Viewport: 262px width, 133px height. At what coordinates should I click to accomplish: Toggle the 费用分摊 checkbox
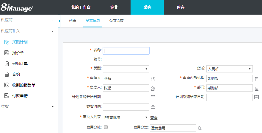coord(106,127)
